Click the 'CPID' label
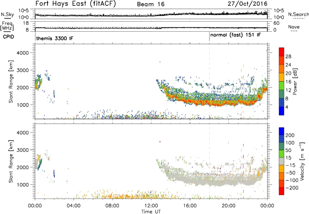Viewport: 309px width, 214px height. pos(8,37)
